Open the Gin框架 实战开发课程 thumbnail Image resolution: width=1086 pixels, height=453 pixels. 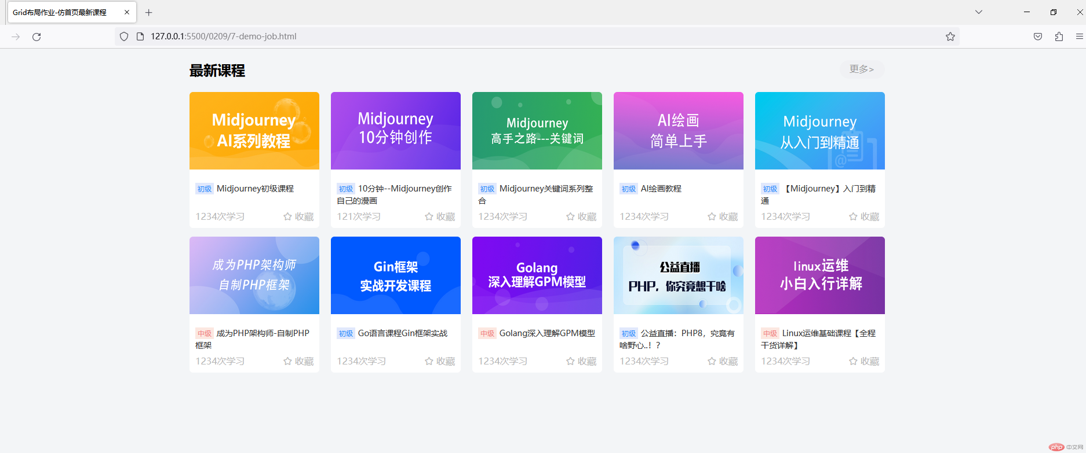[x=396, y=275]
